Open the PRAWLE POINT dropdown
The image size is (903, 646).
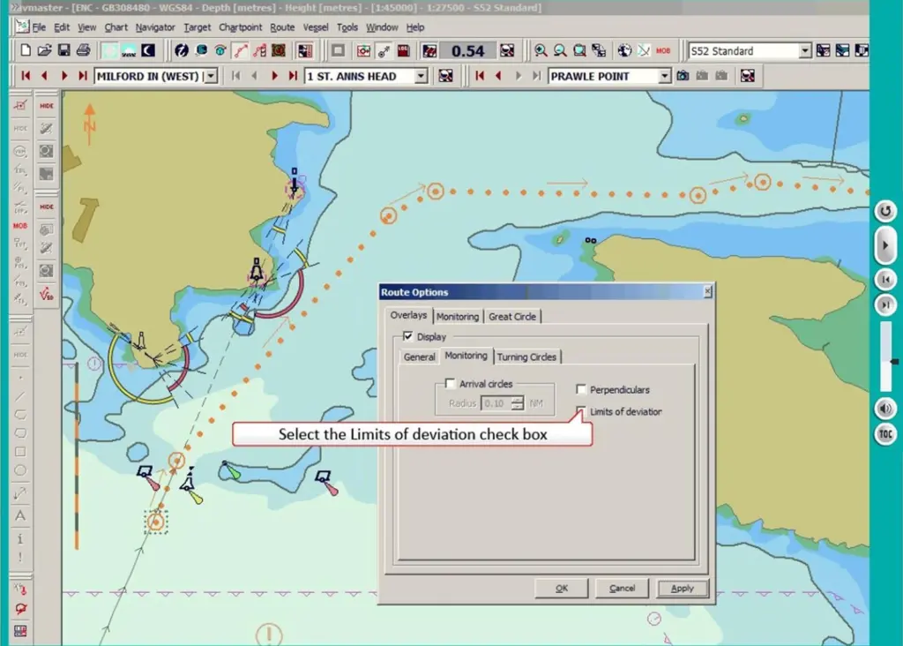665,76
